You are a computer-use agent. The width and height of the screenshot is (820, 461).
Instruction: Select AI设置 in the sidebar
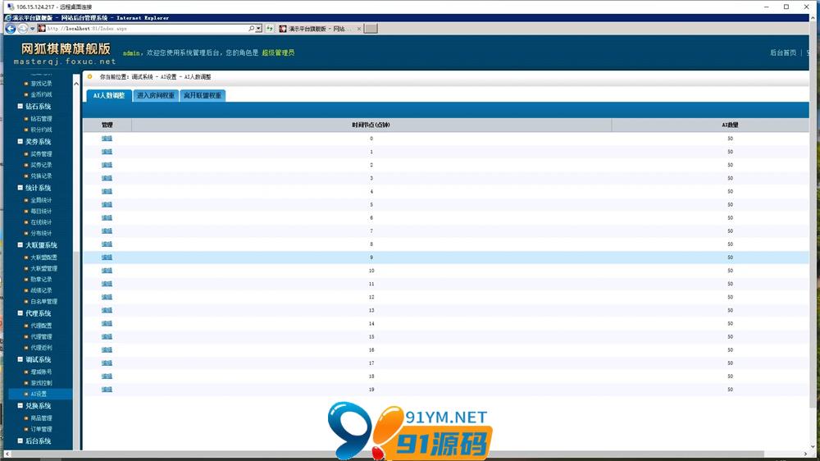click(x=39, y=394)
